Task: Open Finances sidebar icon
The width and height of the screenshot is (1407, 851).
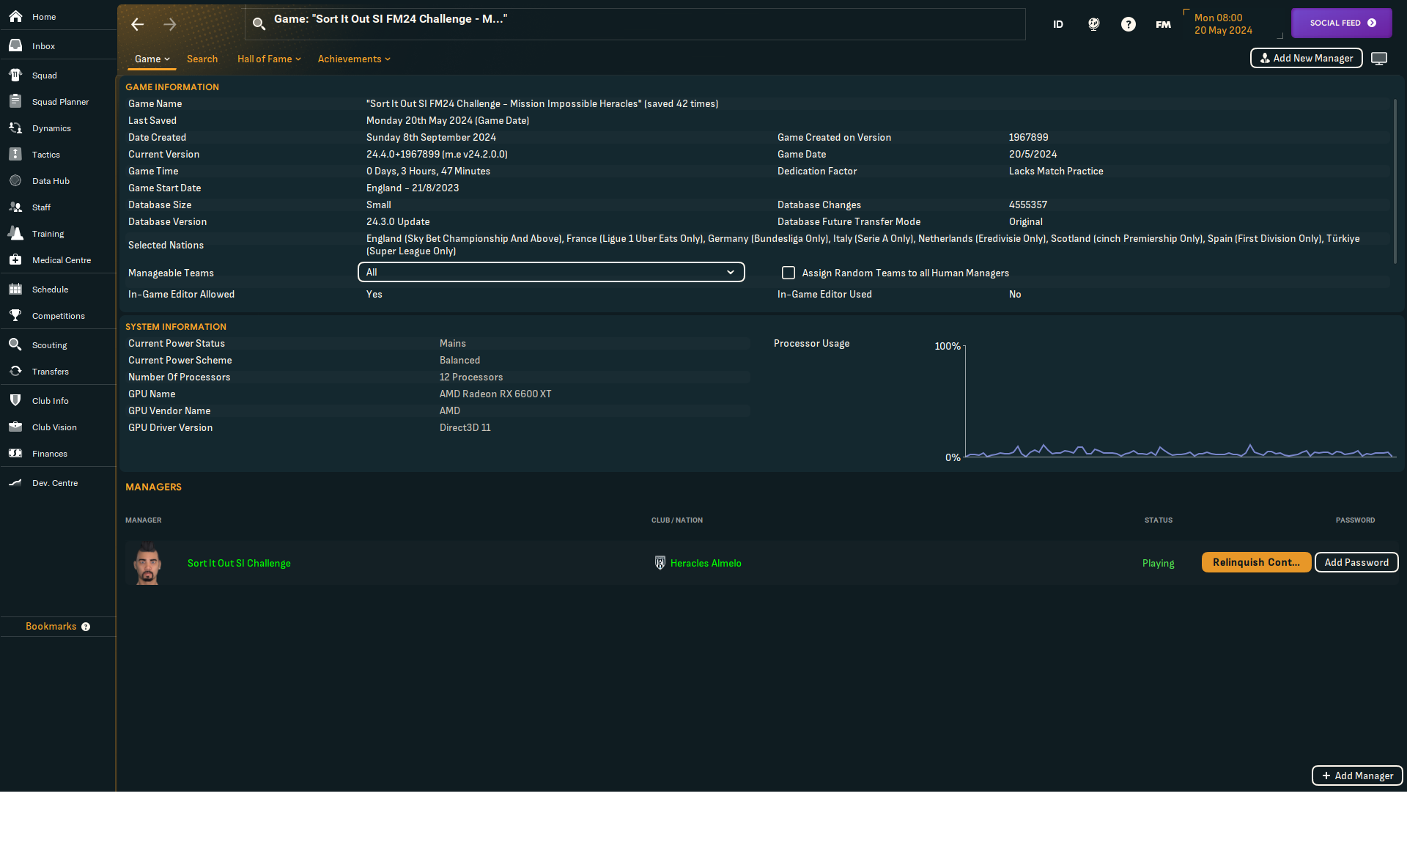Action: 15,453
